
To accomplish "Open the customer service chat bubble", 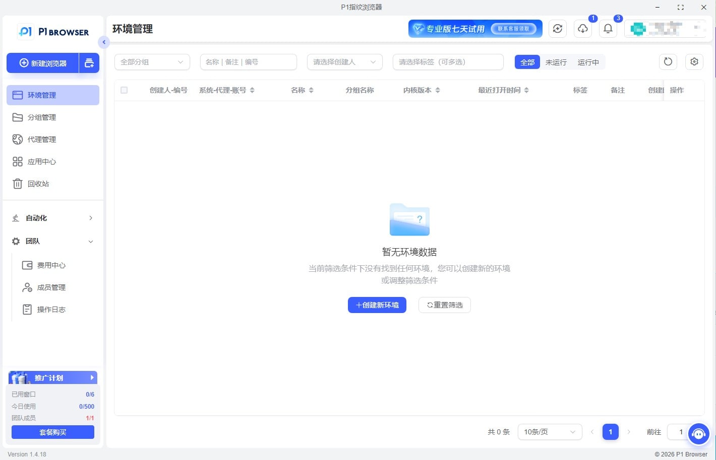I will point(698,433).
